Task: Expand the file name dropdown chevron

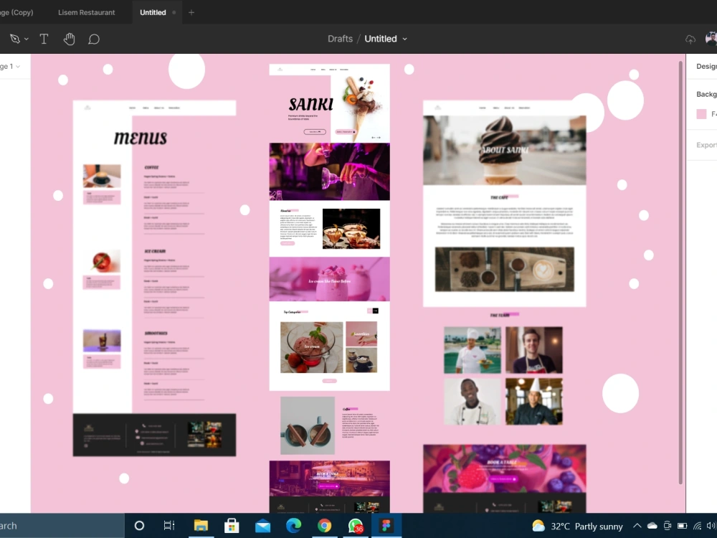Action: [x=404, y=39]
